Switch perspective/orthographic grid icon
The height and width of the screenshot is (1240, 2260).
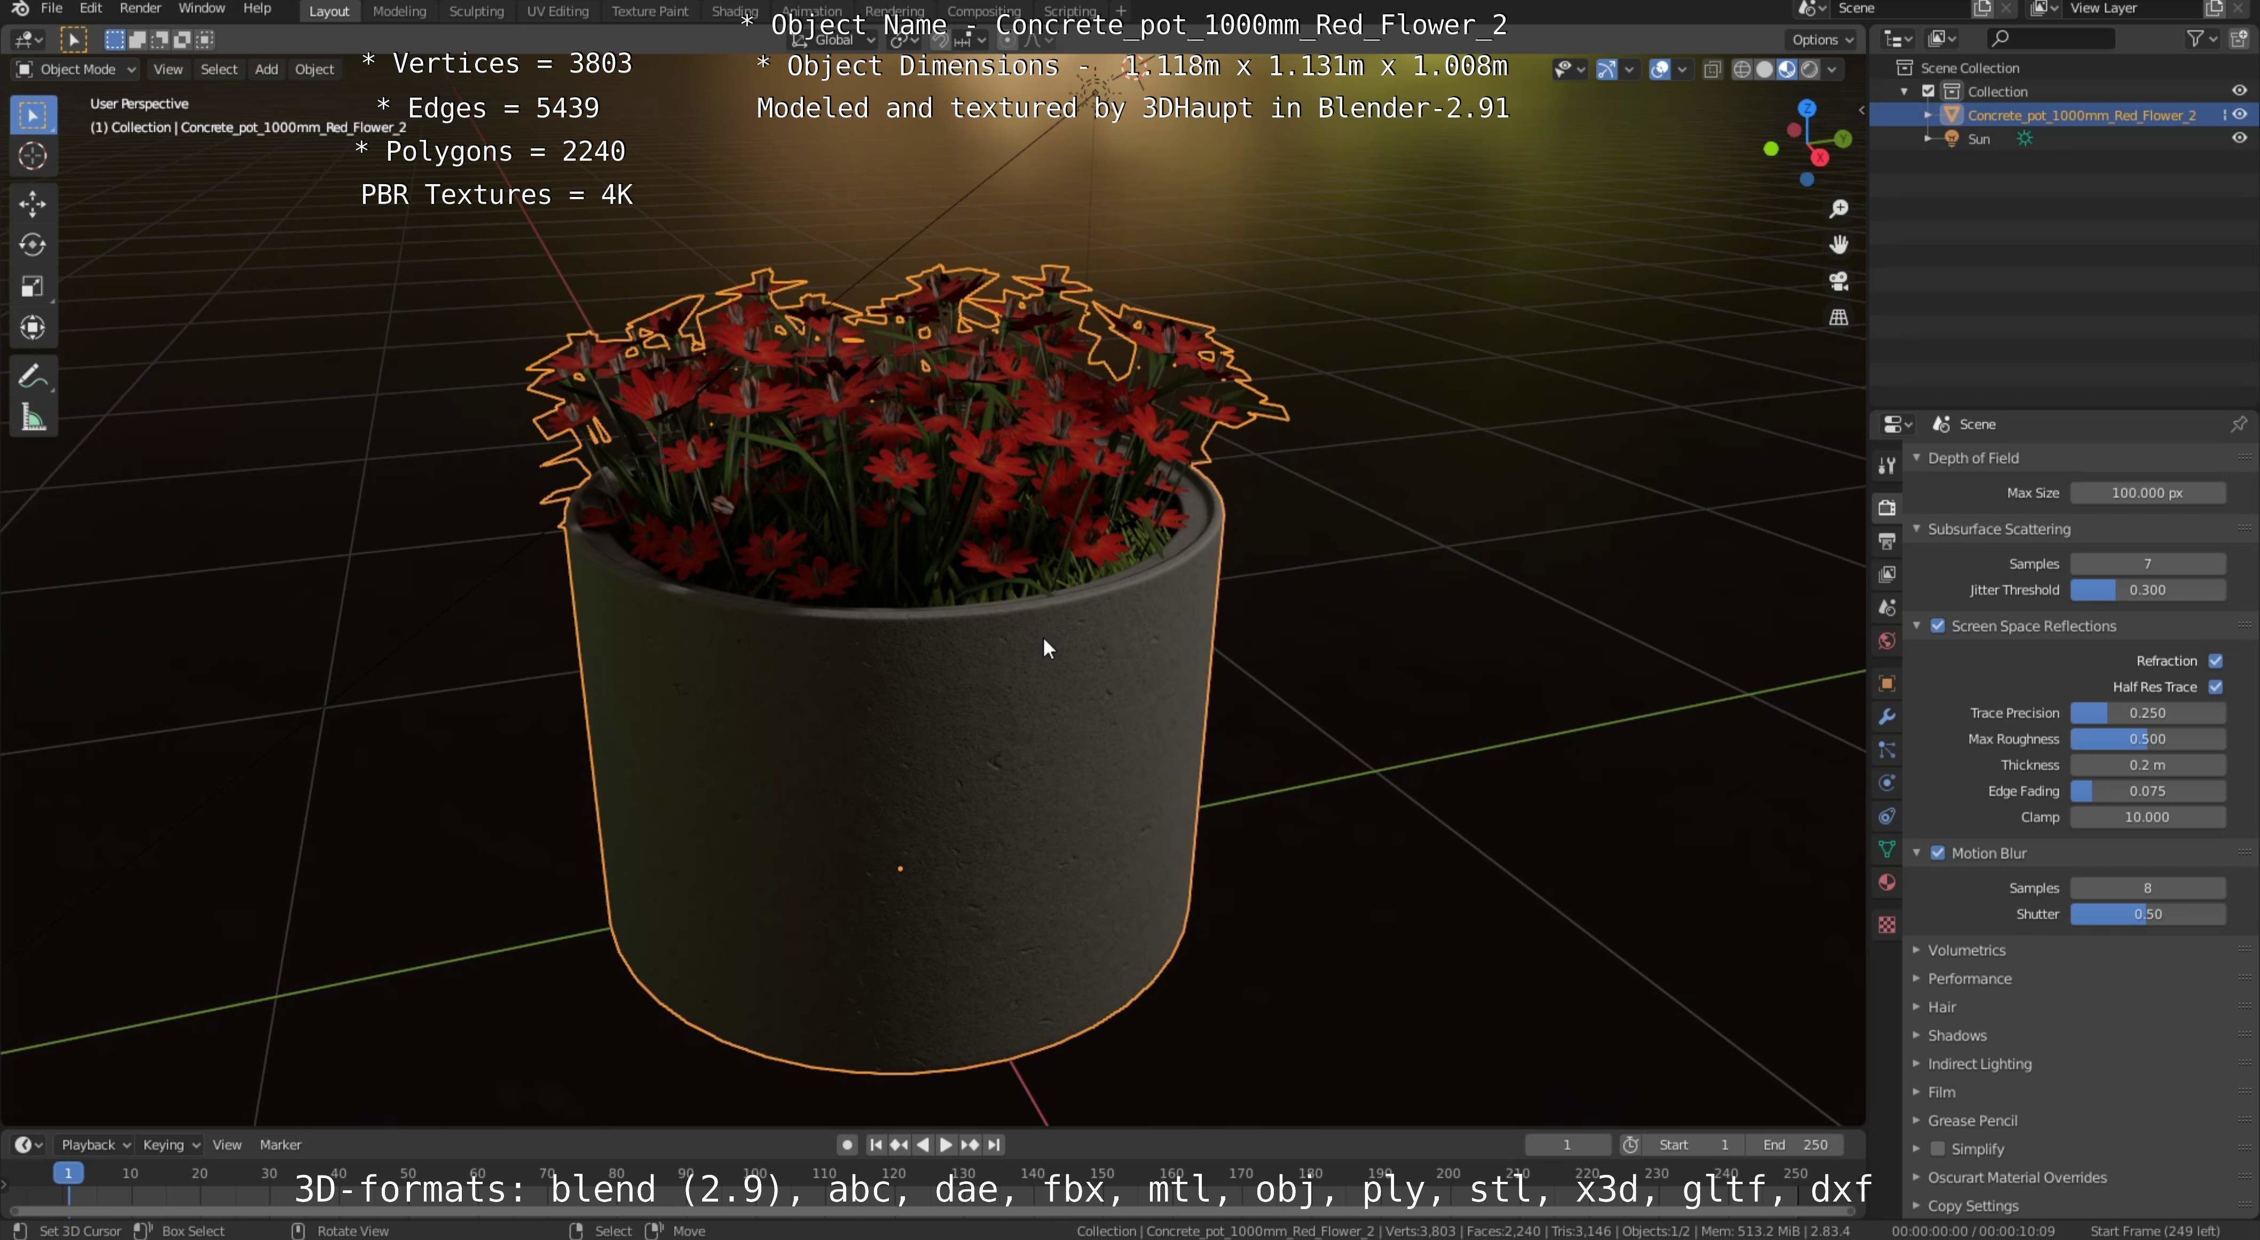1838,317
